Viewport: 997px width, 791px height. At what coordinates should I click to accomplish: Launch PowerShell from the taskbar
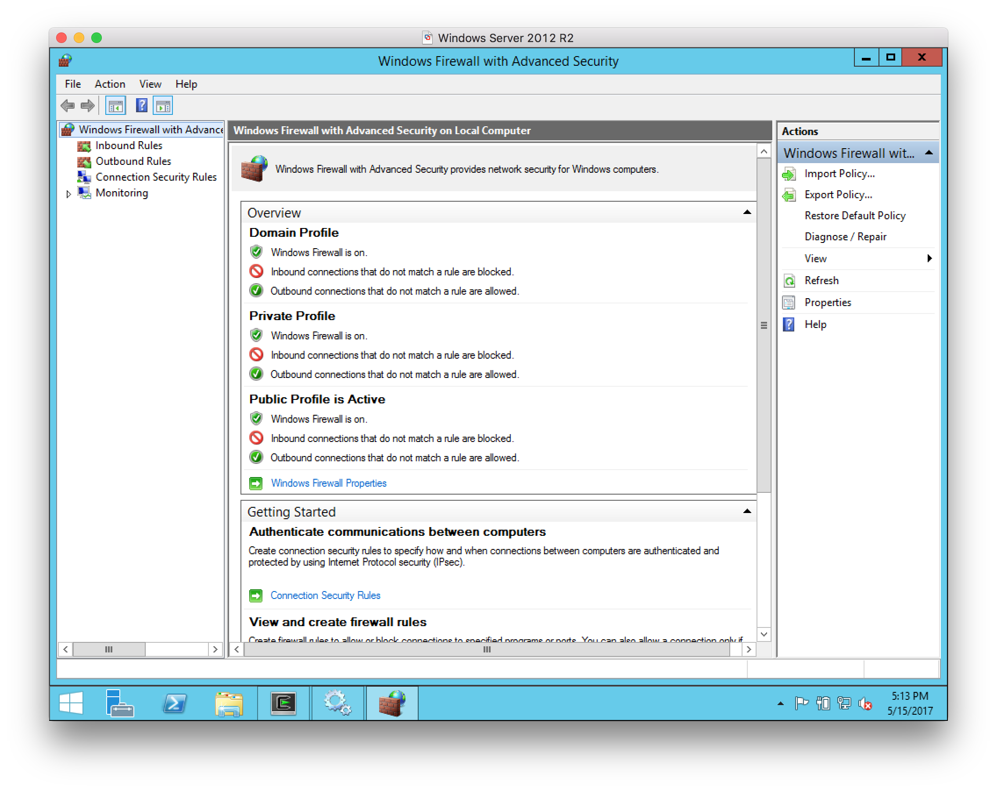tap(174, 703)
